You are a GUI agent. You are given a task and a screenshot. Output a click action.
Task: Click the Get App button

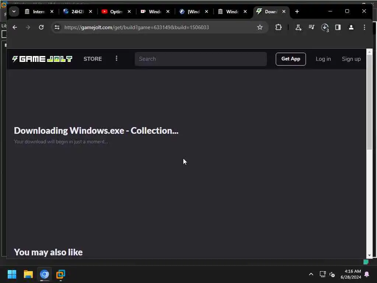(x=291, y=59)
